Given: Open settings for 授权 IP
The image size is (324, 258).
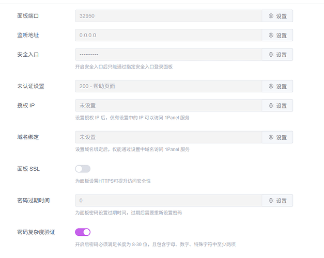Looking at the screenshot, I should point(277,105).
